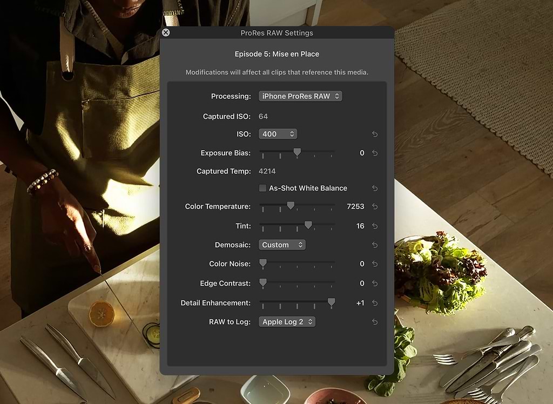This screenshot has width=553, height=404.
Task: Expand the ISO dropdown set to 400
Action: tap(278, 134)
